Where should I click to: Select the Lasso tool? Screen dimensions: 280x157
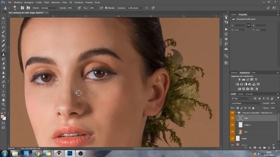coord(3,27)
